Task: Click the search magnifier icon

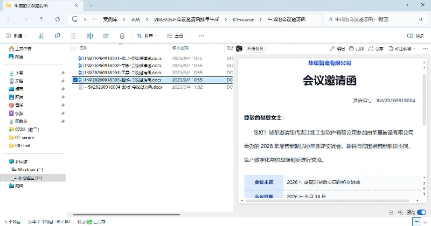Action: click(421, 19)
